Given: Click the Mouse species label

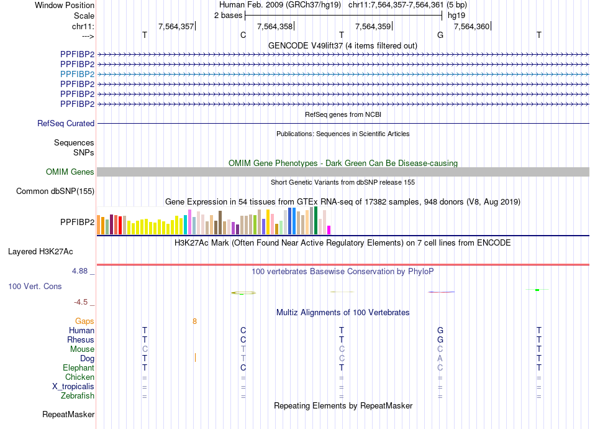Looking at the screenshot, I should (x=82, y=349).
